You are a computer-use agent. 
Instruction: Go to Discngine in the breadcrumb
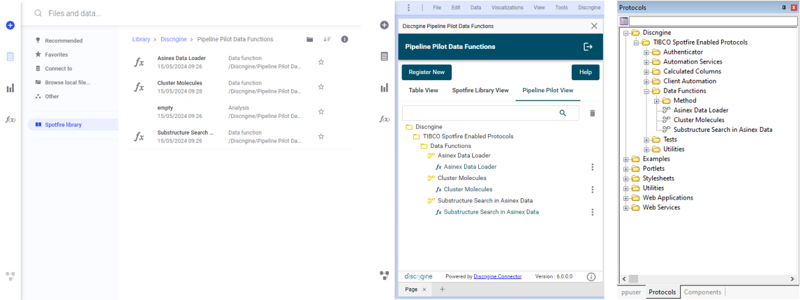click(173, 39)
